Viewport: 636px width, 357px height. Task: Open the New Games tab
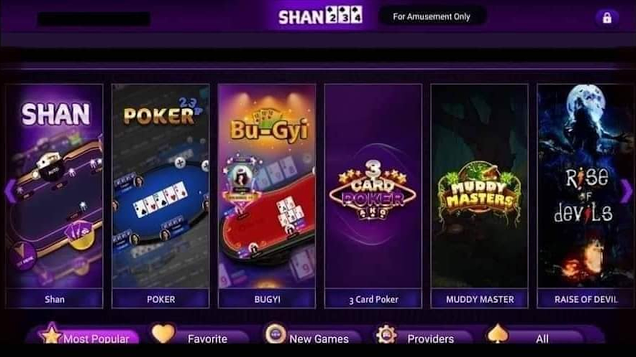313,335
